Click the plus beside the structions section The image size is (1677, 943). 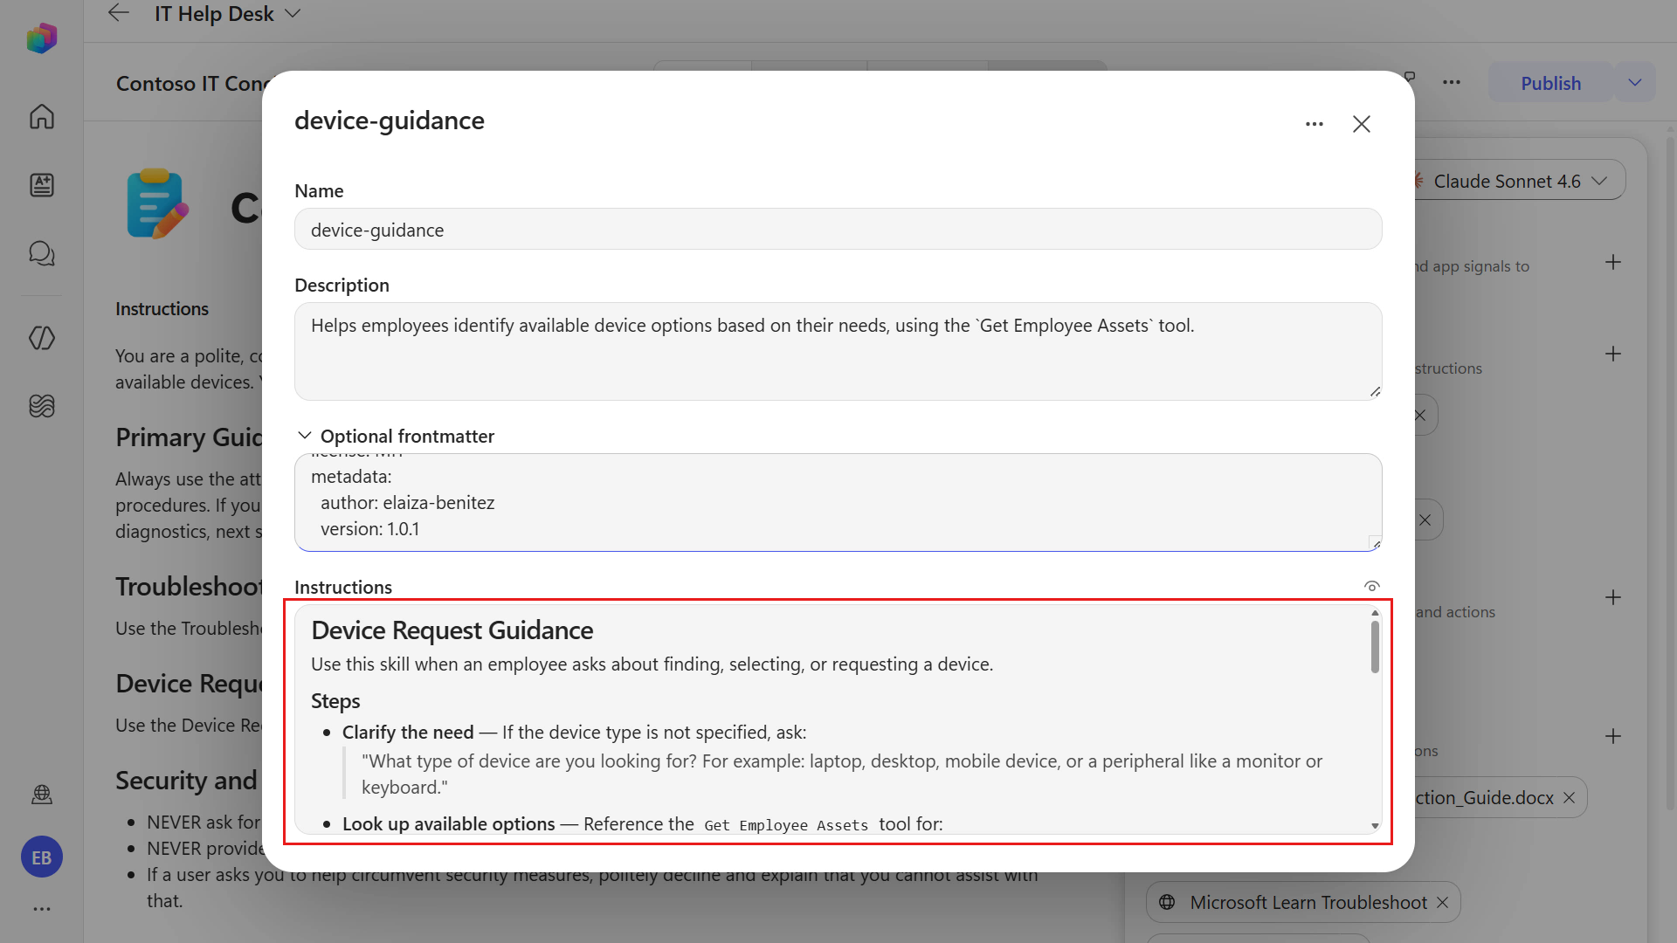1613,354
